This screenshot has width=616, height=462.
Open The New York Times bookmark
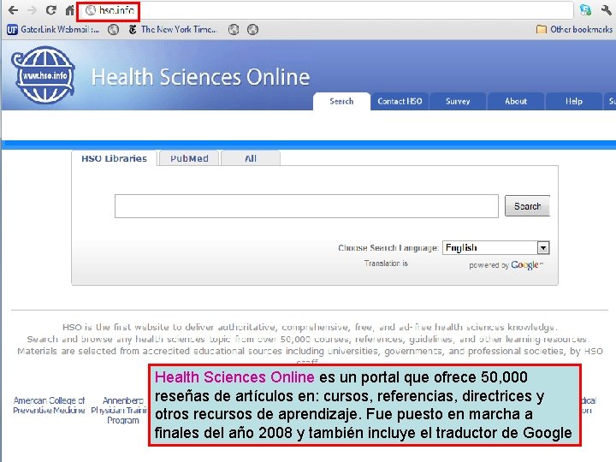pos(173,29)
